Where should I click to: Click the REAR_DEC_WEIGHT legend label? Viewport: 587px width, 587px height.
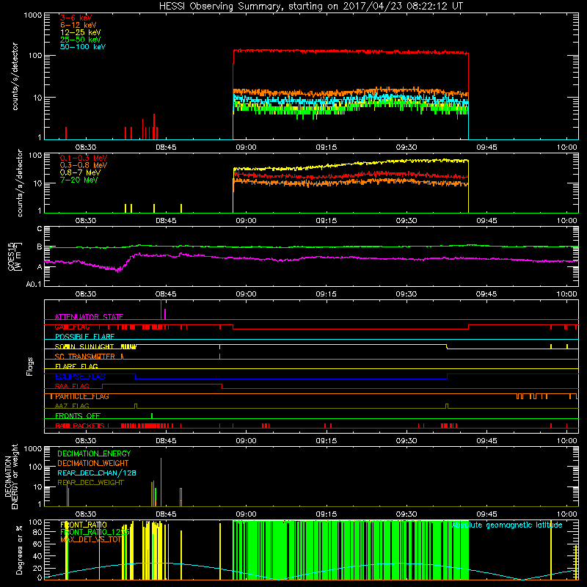[90, 483]
